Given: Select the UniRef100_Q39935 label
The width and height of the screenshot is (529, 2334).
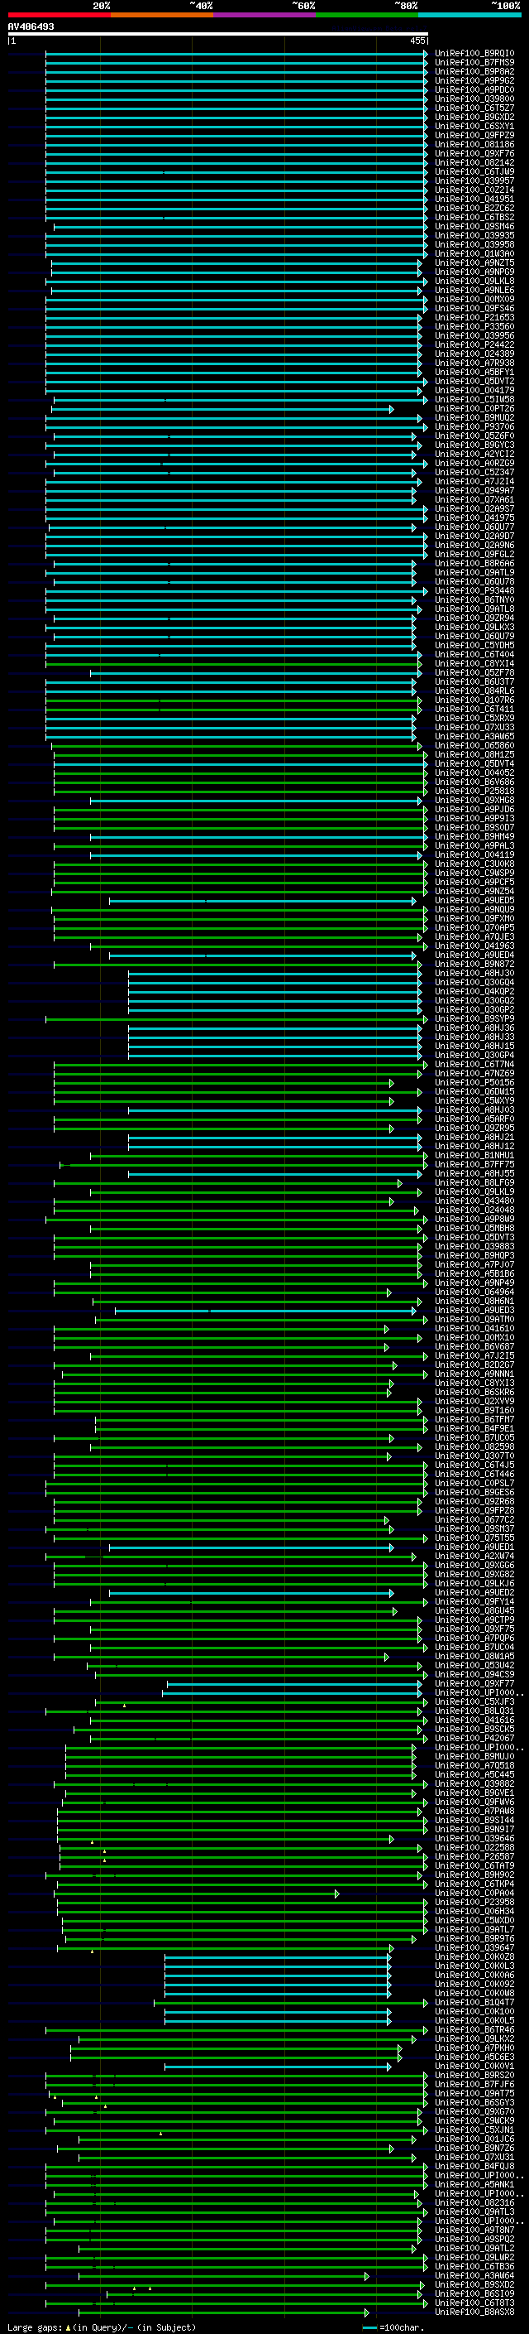Looking at the screenshot, I should (474, 236).
